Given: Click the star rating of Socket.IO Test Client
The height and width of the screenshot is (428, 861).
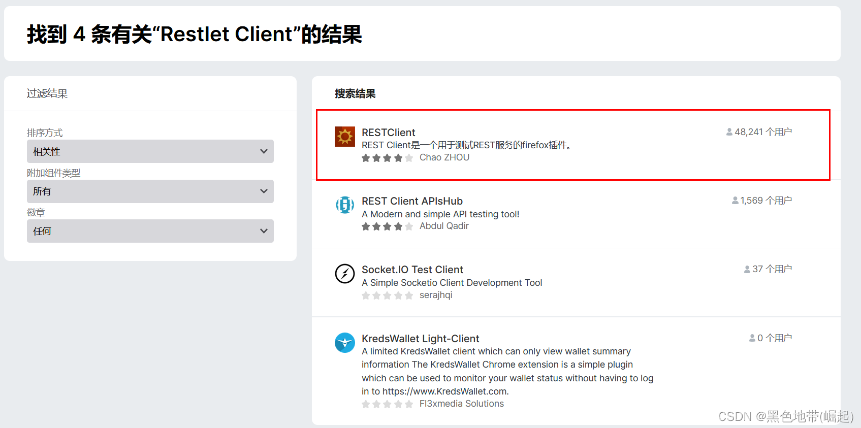Looking at the screenshot, I should (387, 295).
